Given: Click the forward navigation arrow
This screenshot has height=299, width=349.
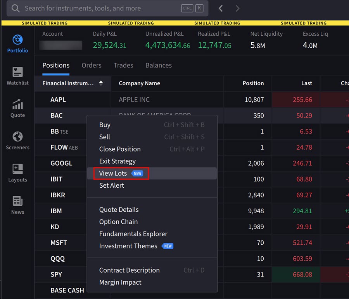Looking at the screenshot, I should click(237, 8).
